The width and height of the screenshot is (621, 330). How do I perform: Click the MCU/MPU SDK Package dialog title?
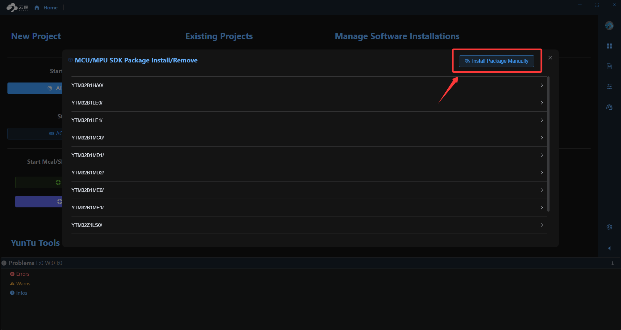[136, 60]
